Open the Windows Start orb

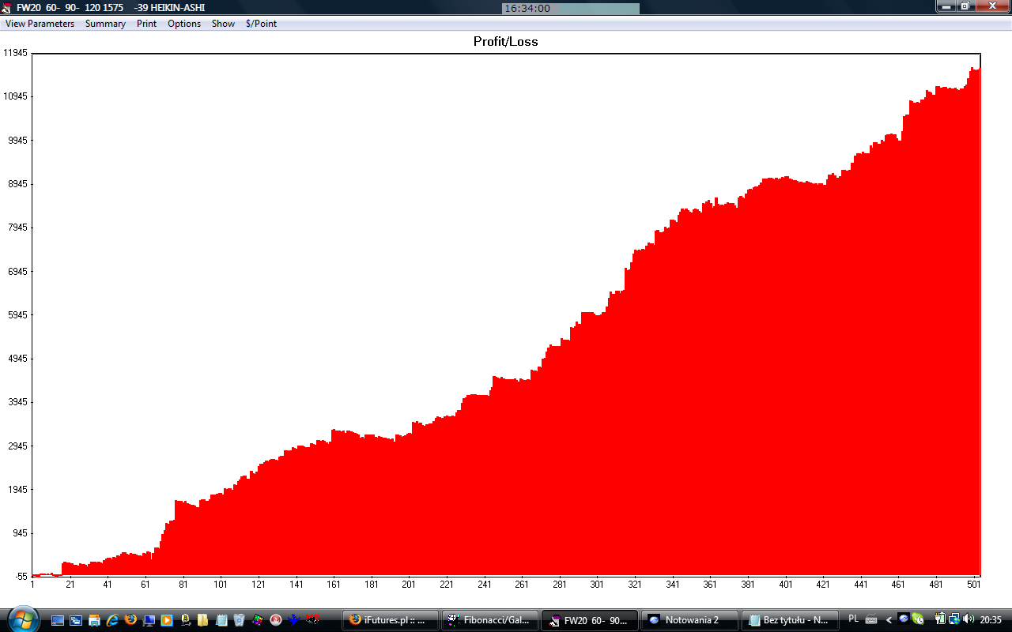click(x=21, y=619)
